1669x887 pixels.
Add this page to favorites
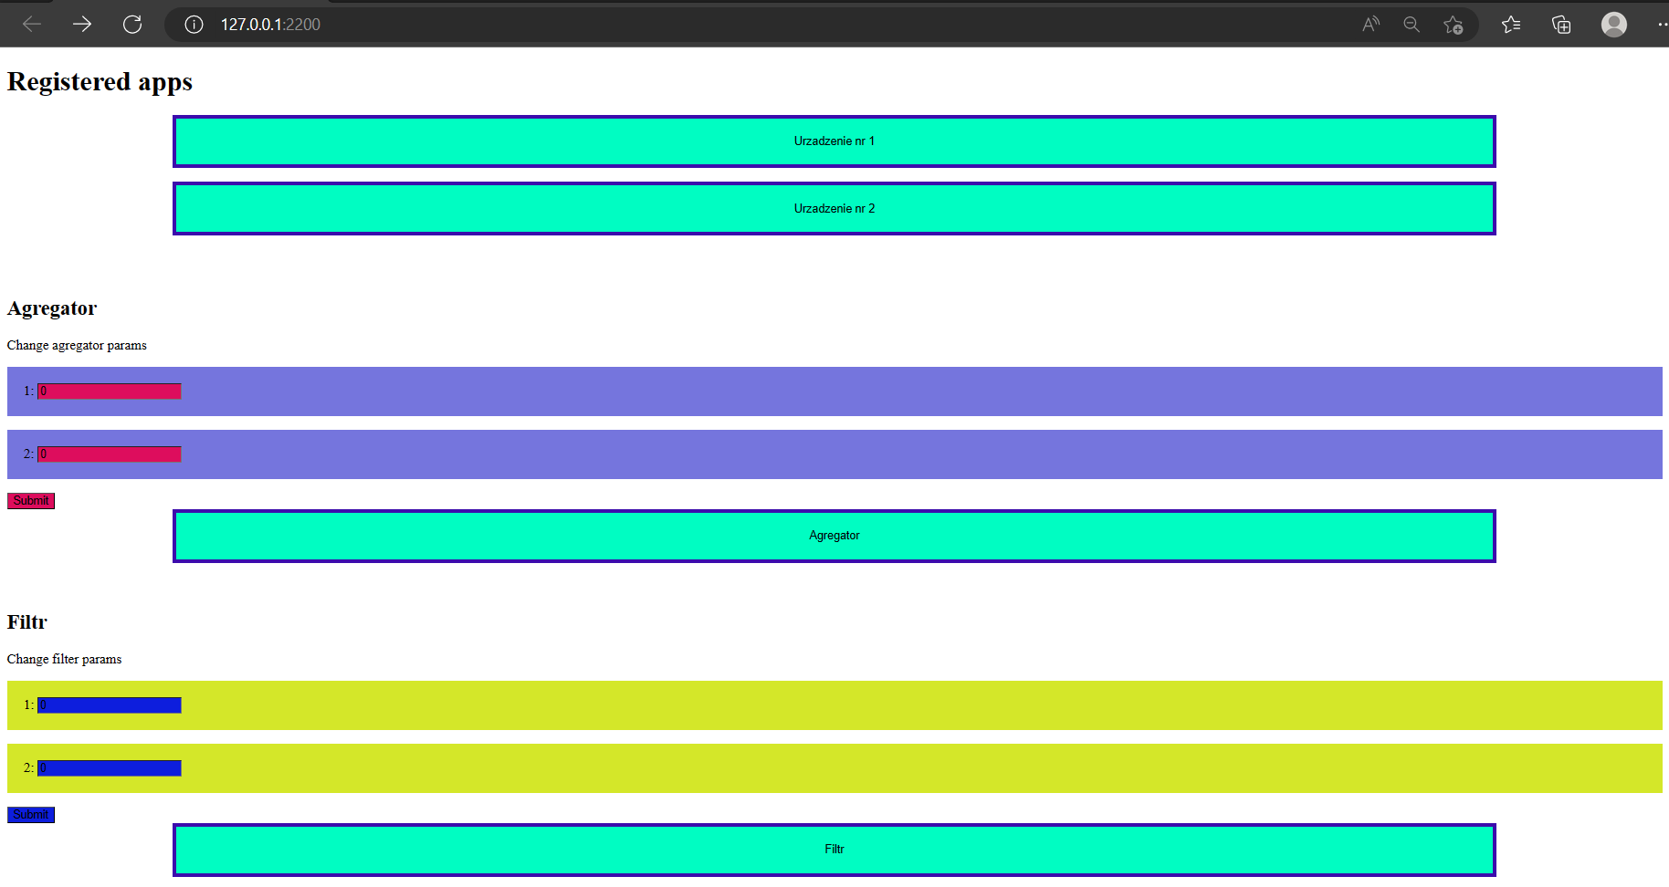coord(1454,25)
